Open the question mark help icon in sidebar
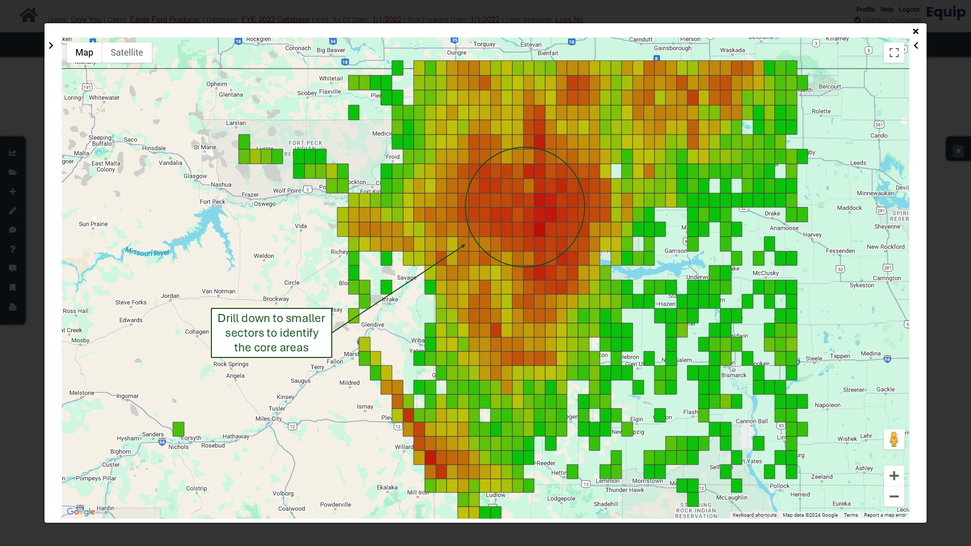The width and height of the screenshot is (971, 546). click(13, 249)
